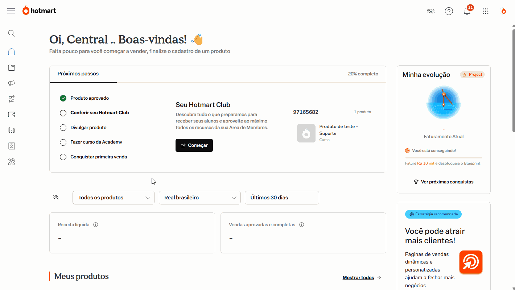Select the 'Próximos passos' tab
515x290 pixels.
point(78,74)
